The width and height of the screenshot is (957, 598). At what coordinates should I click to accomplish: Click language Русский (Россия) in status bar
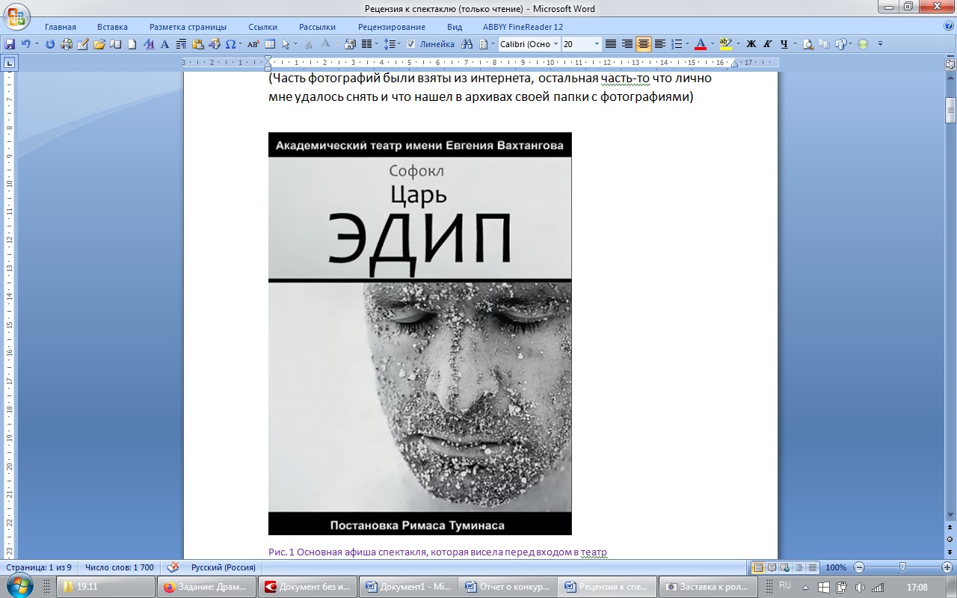tap(224, 567)
